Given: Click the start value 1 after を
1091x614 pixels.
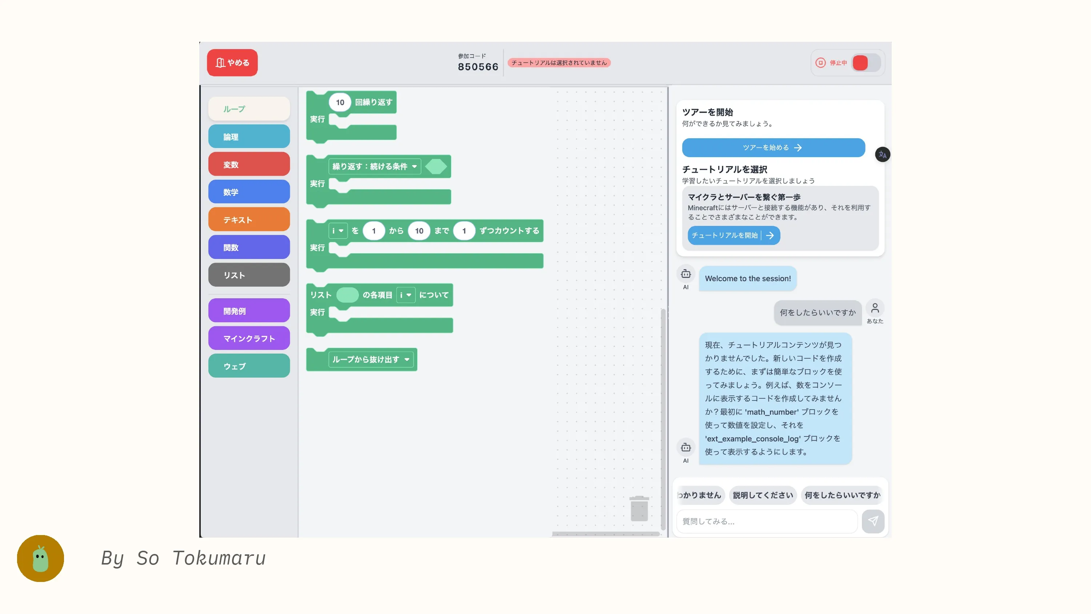Looking at the screenshot, I should (x=373, y=231).
